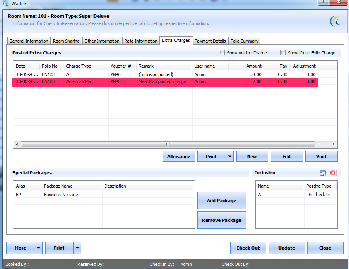Select the Extra Charges tab
Viewport: 349px width, 269px height.
[x=176, y=40]
